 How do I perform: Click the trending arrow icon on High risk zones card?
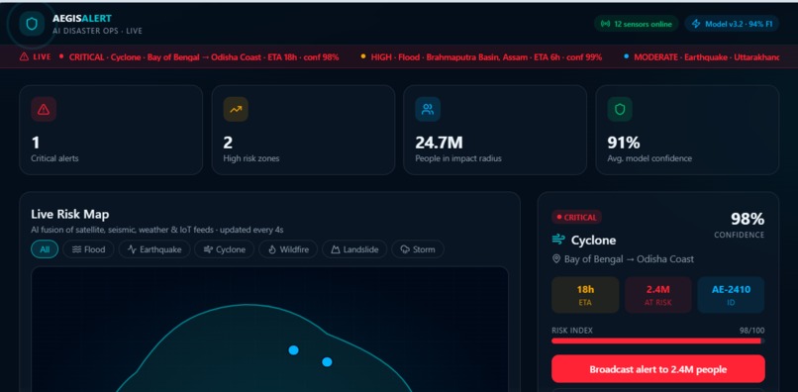click(236, 109)
